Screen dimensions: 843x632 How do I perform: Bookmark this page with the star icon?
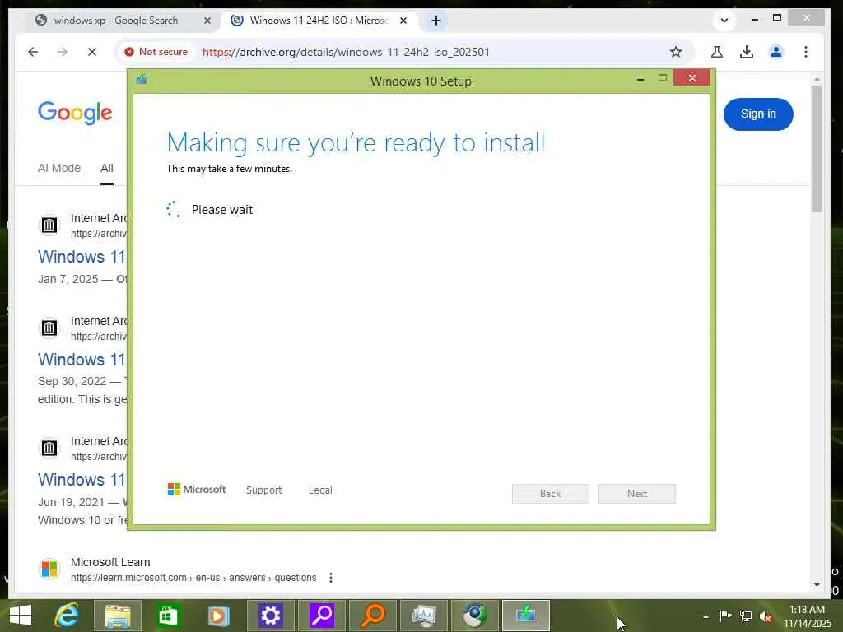coord(676,52)
